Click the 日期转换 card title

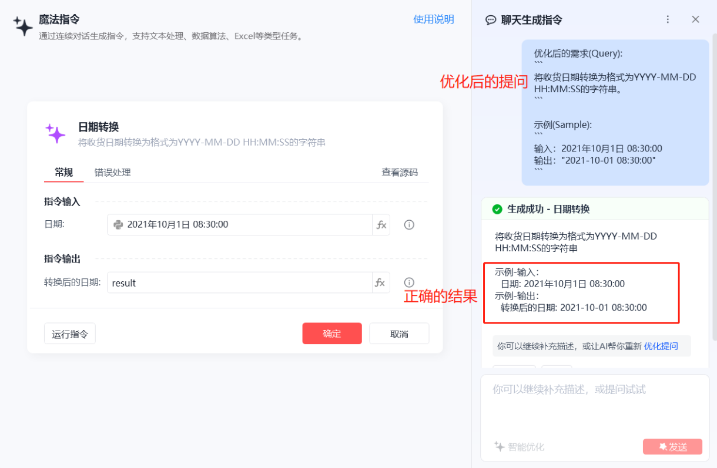click(99, 127)
